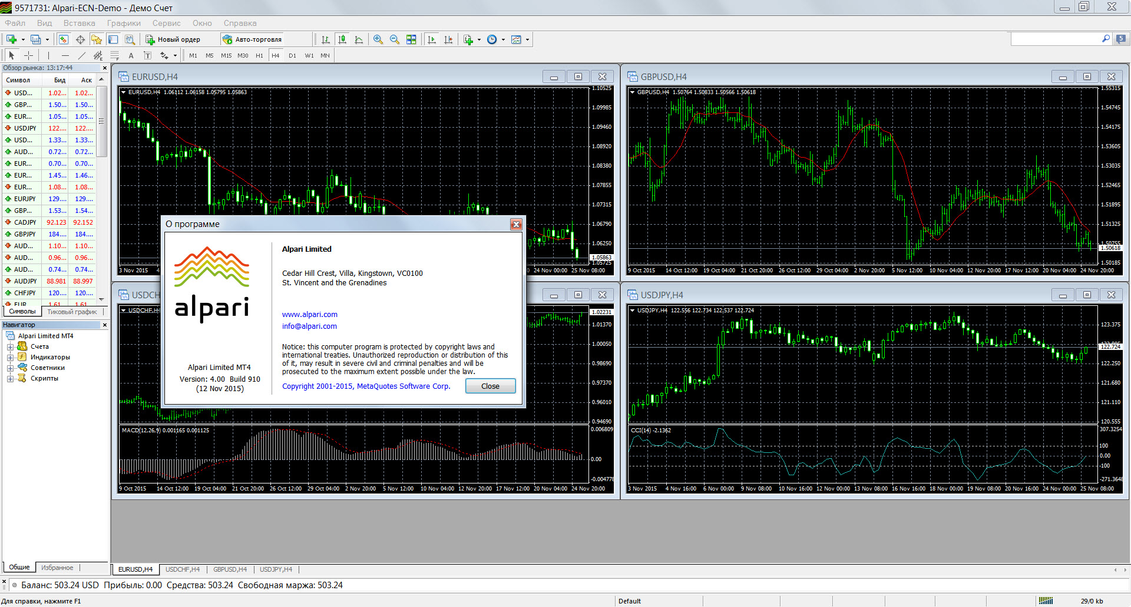The height and width of the screenshot is (607, 1131).
Task: Enable chart auto-scroll icon
Action: point(432,39)
